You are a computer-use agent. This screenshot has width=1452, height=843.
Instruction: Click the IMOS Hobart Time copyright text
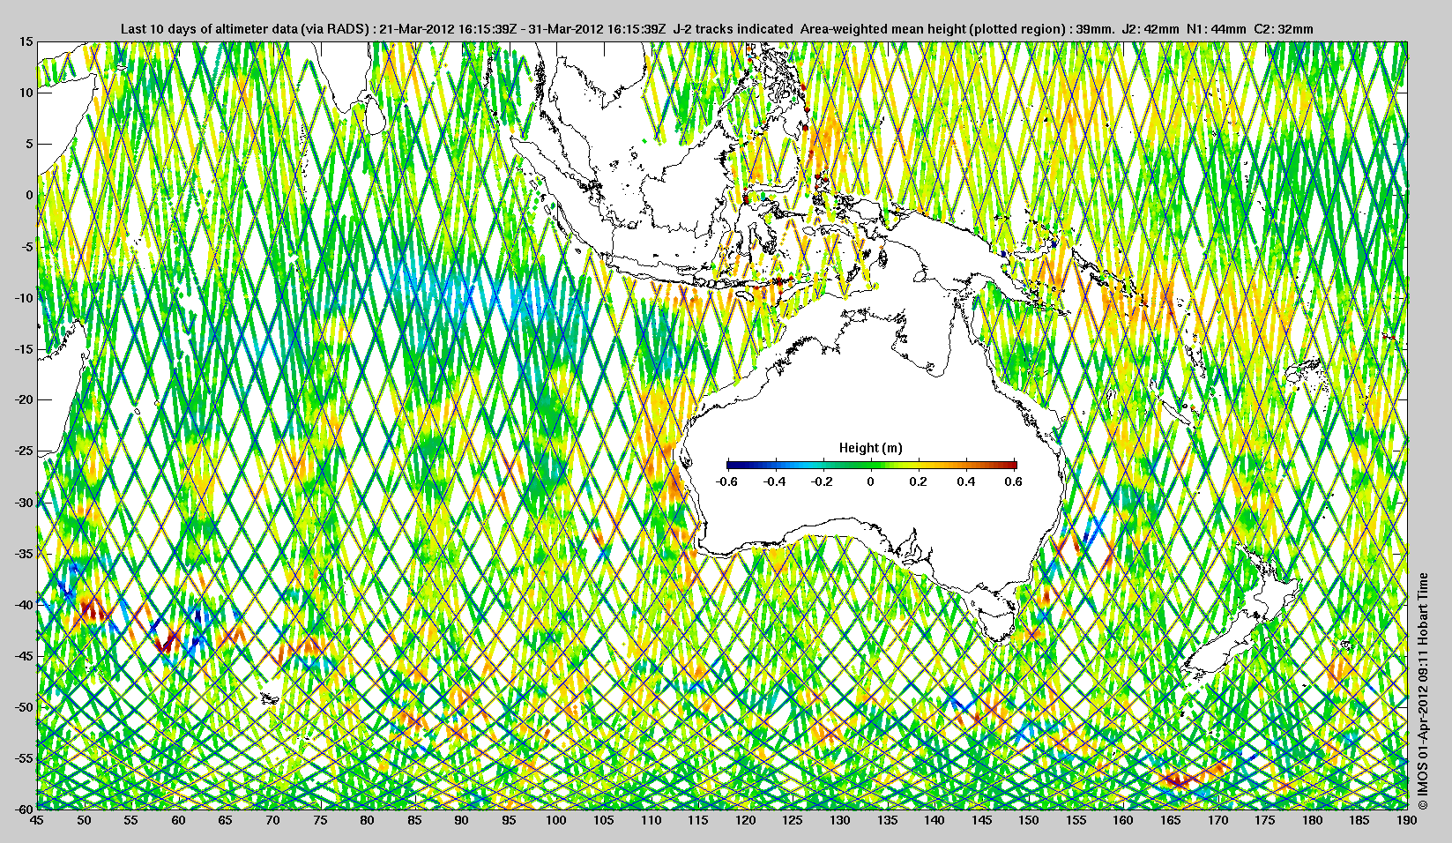tap(1422, 691)
